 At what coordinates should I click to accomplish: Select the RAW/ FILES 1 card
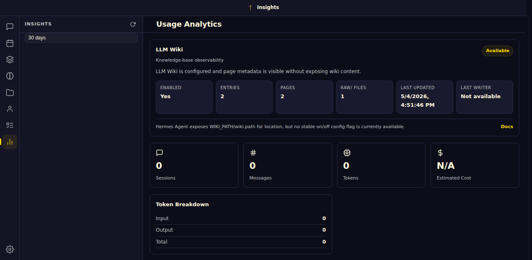coord(365,97)
